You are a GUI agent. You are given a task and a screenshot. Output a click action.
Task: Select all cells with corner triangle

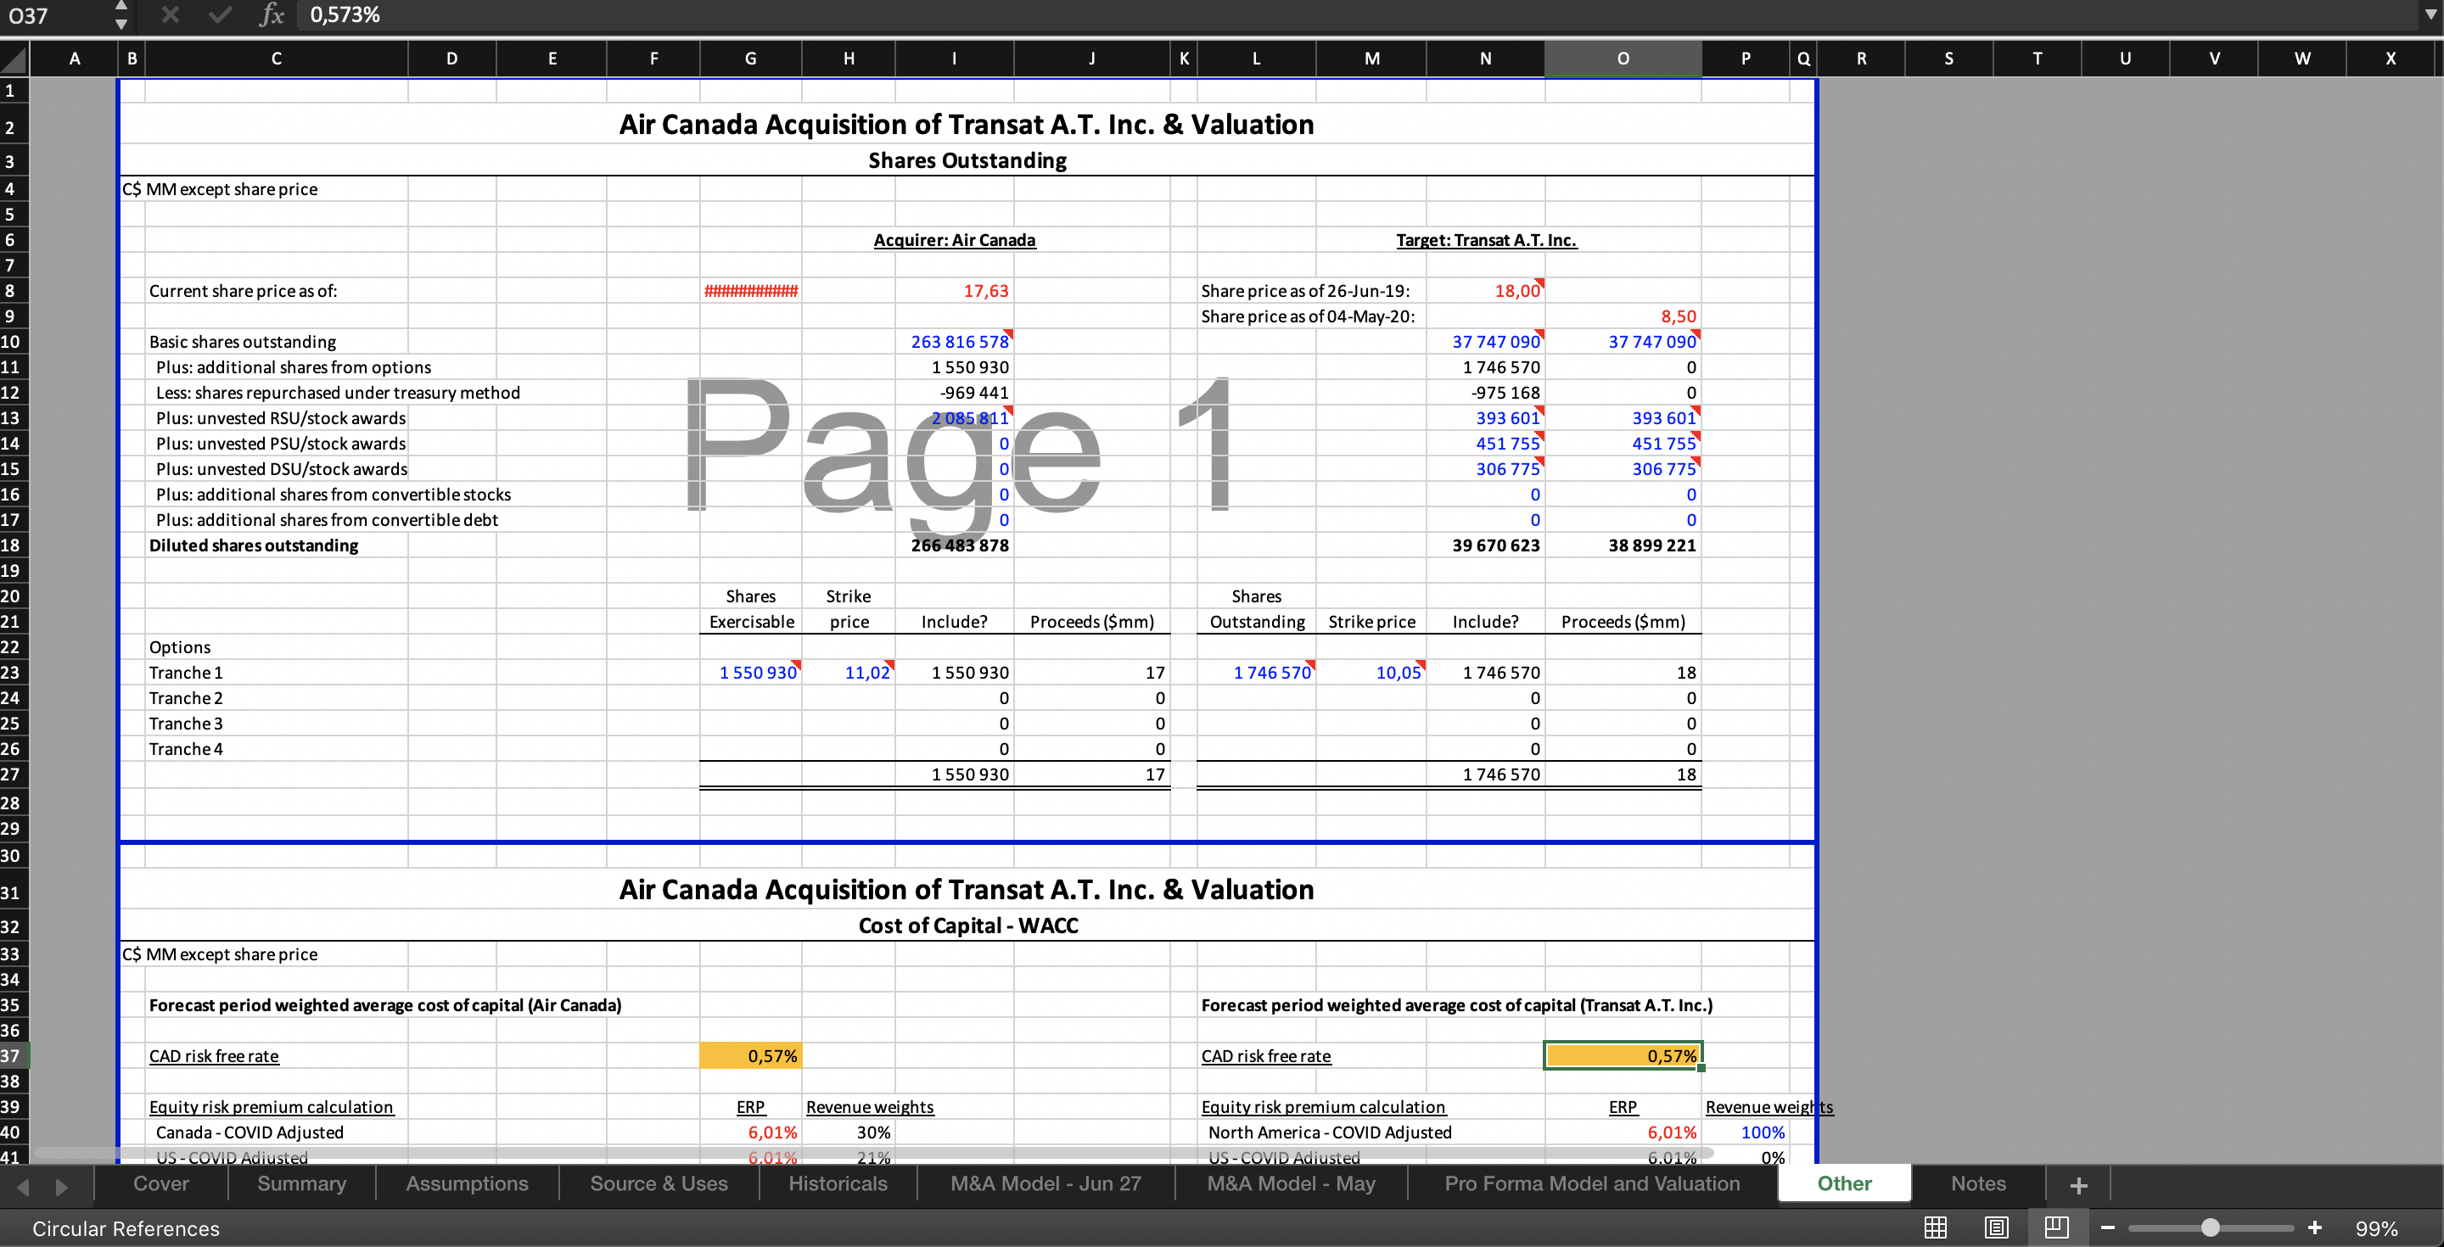click(x=14, y=59)
